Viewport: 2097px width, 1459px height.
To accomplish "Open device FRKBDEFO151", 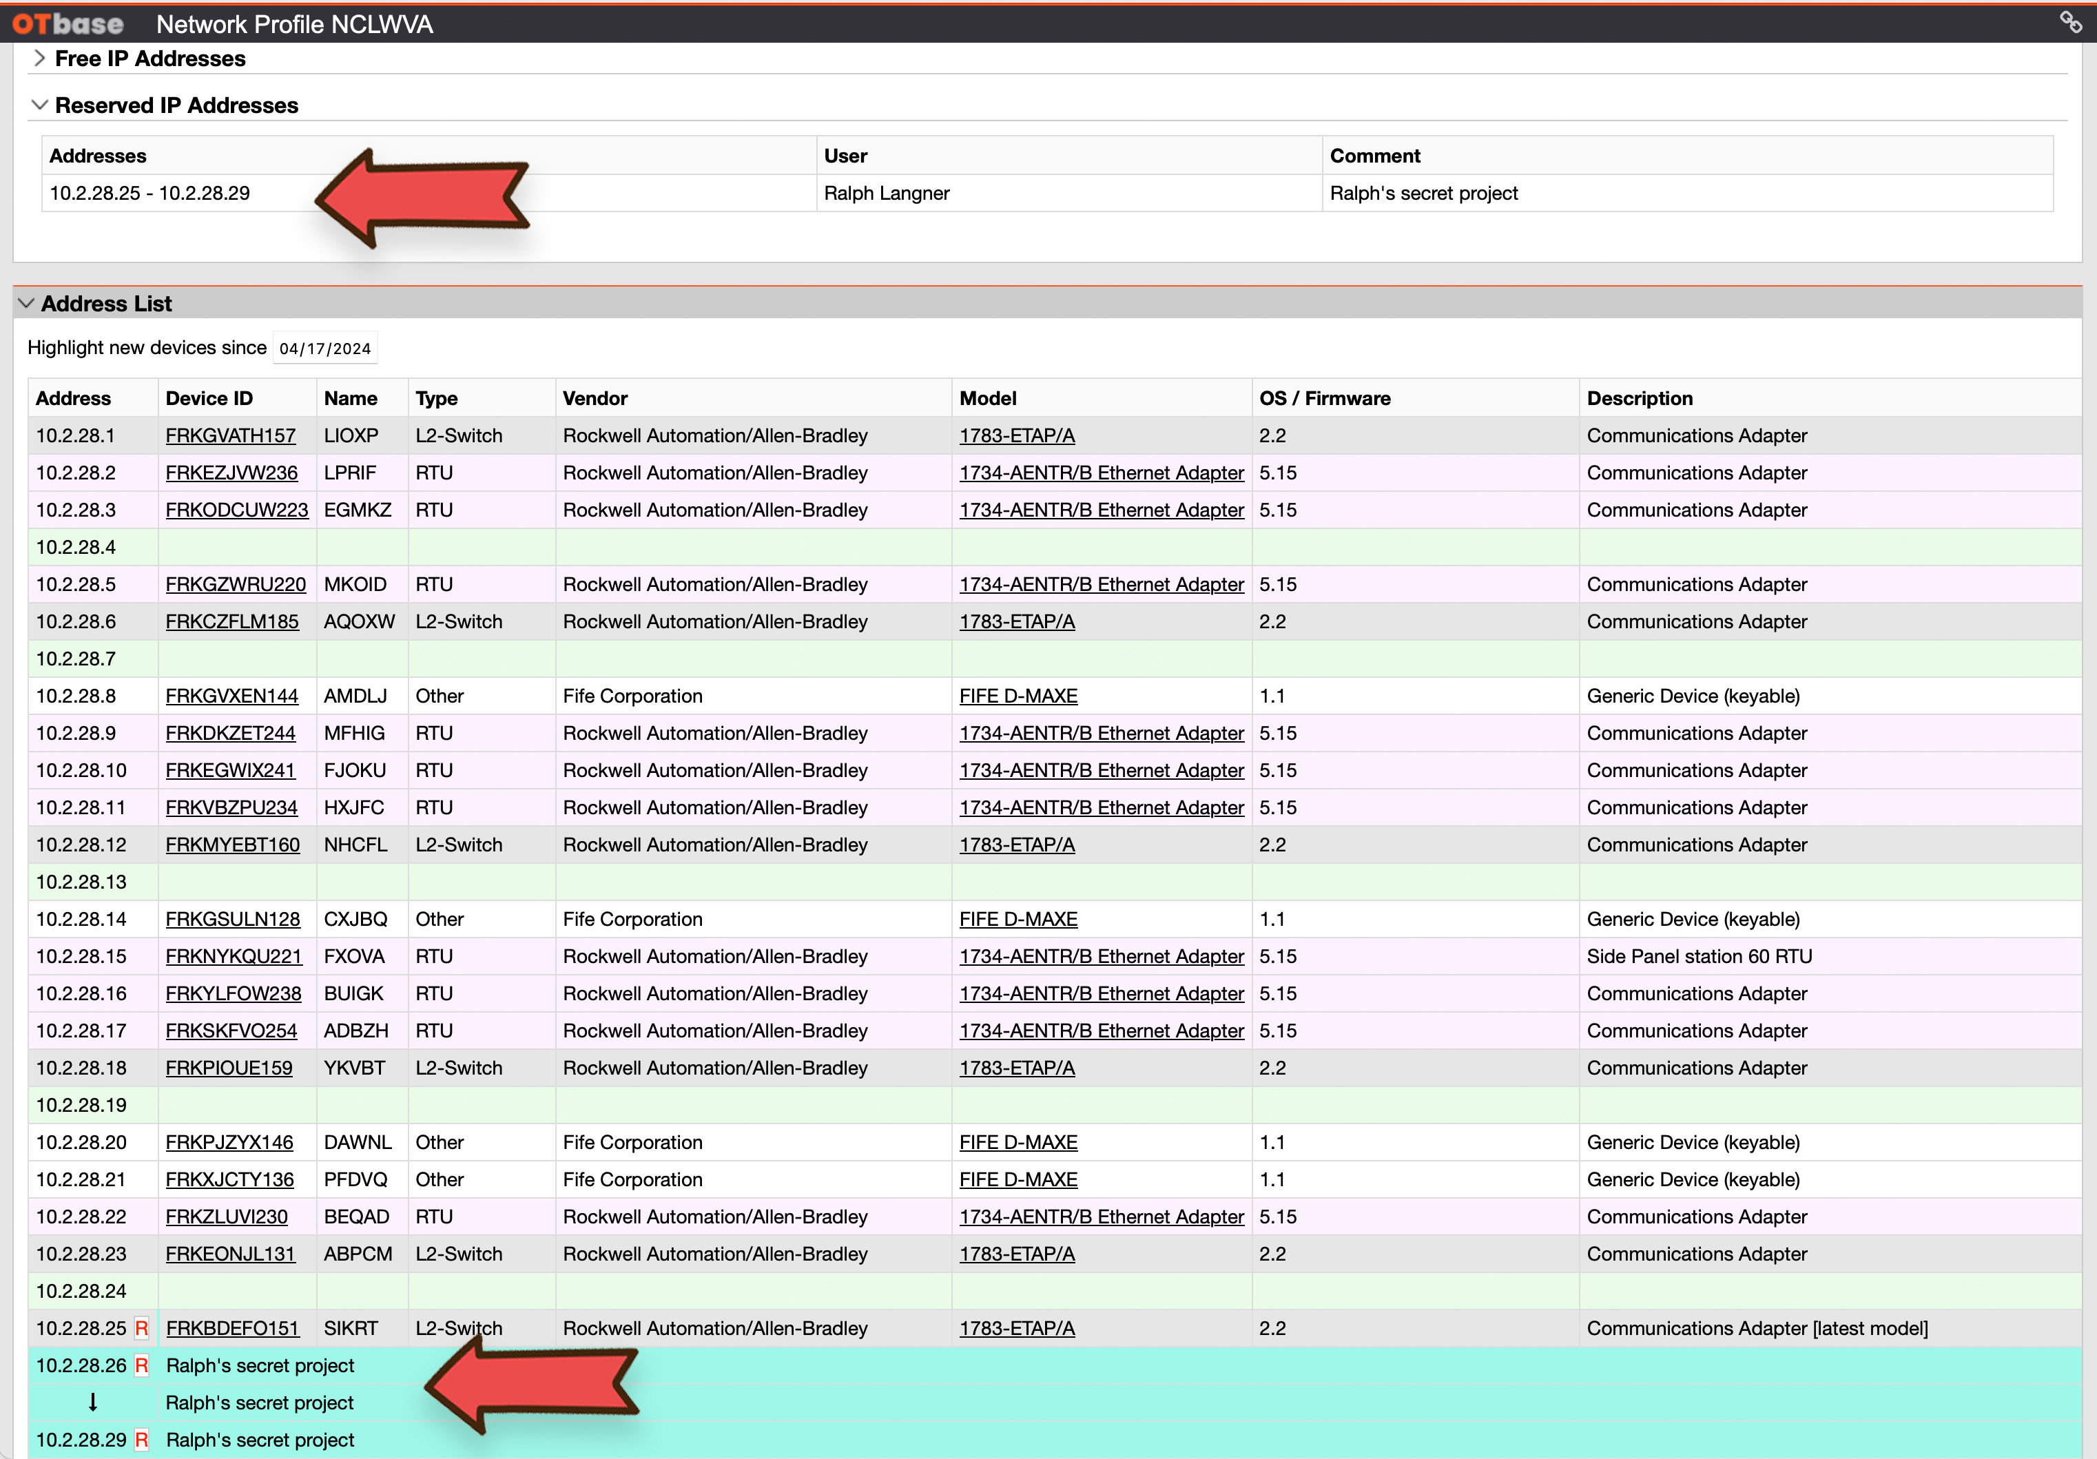I will click(x=232, y=1327).
